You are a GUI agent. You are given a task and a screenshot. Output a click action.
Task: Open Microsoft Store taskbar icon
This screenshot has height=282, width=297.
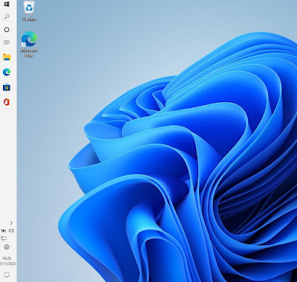(x=7, y=87)
